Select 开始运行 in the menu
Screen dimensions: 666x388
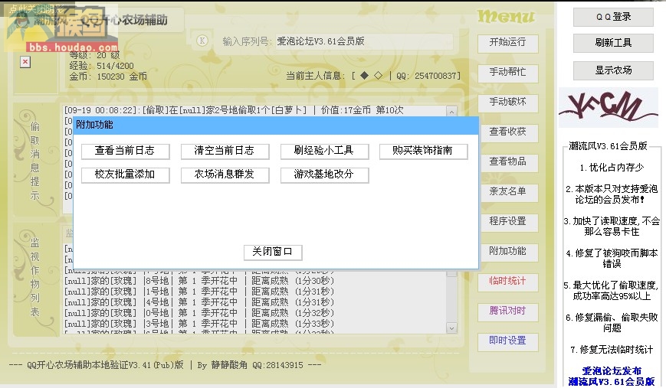click(x=507, y=43)
